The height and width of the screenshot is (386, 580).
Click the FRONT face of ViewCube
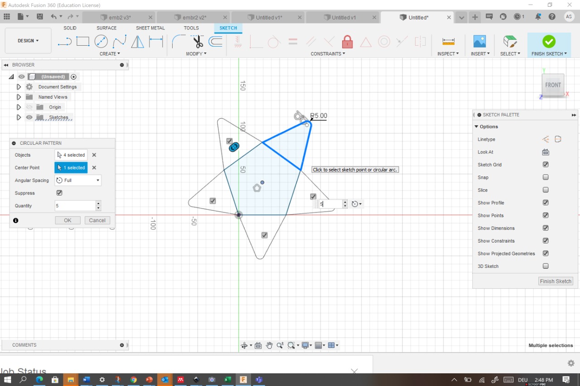click(x=553, y=85)
